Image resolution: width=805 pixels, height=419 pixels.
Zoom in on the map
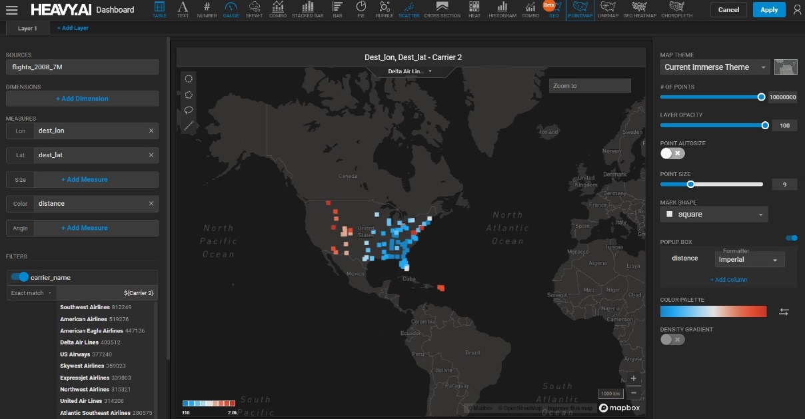[x=633, y=378]
